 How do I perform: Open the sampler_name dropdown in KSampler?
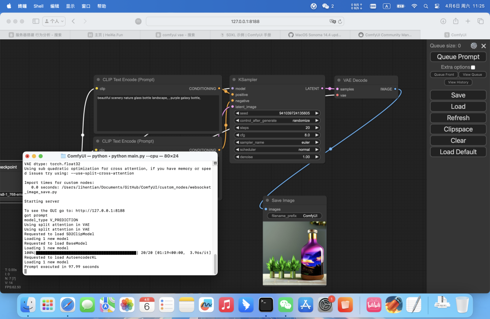click(x=277, y=142)
